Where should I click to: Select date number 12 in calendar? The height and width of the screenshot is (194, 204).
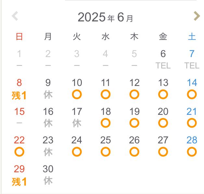pos(134,82)
